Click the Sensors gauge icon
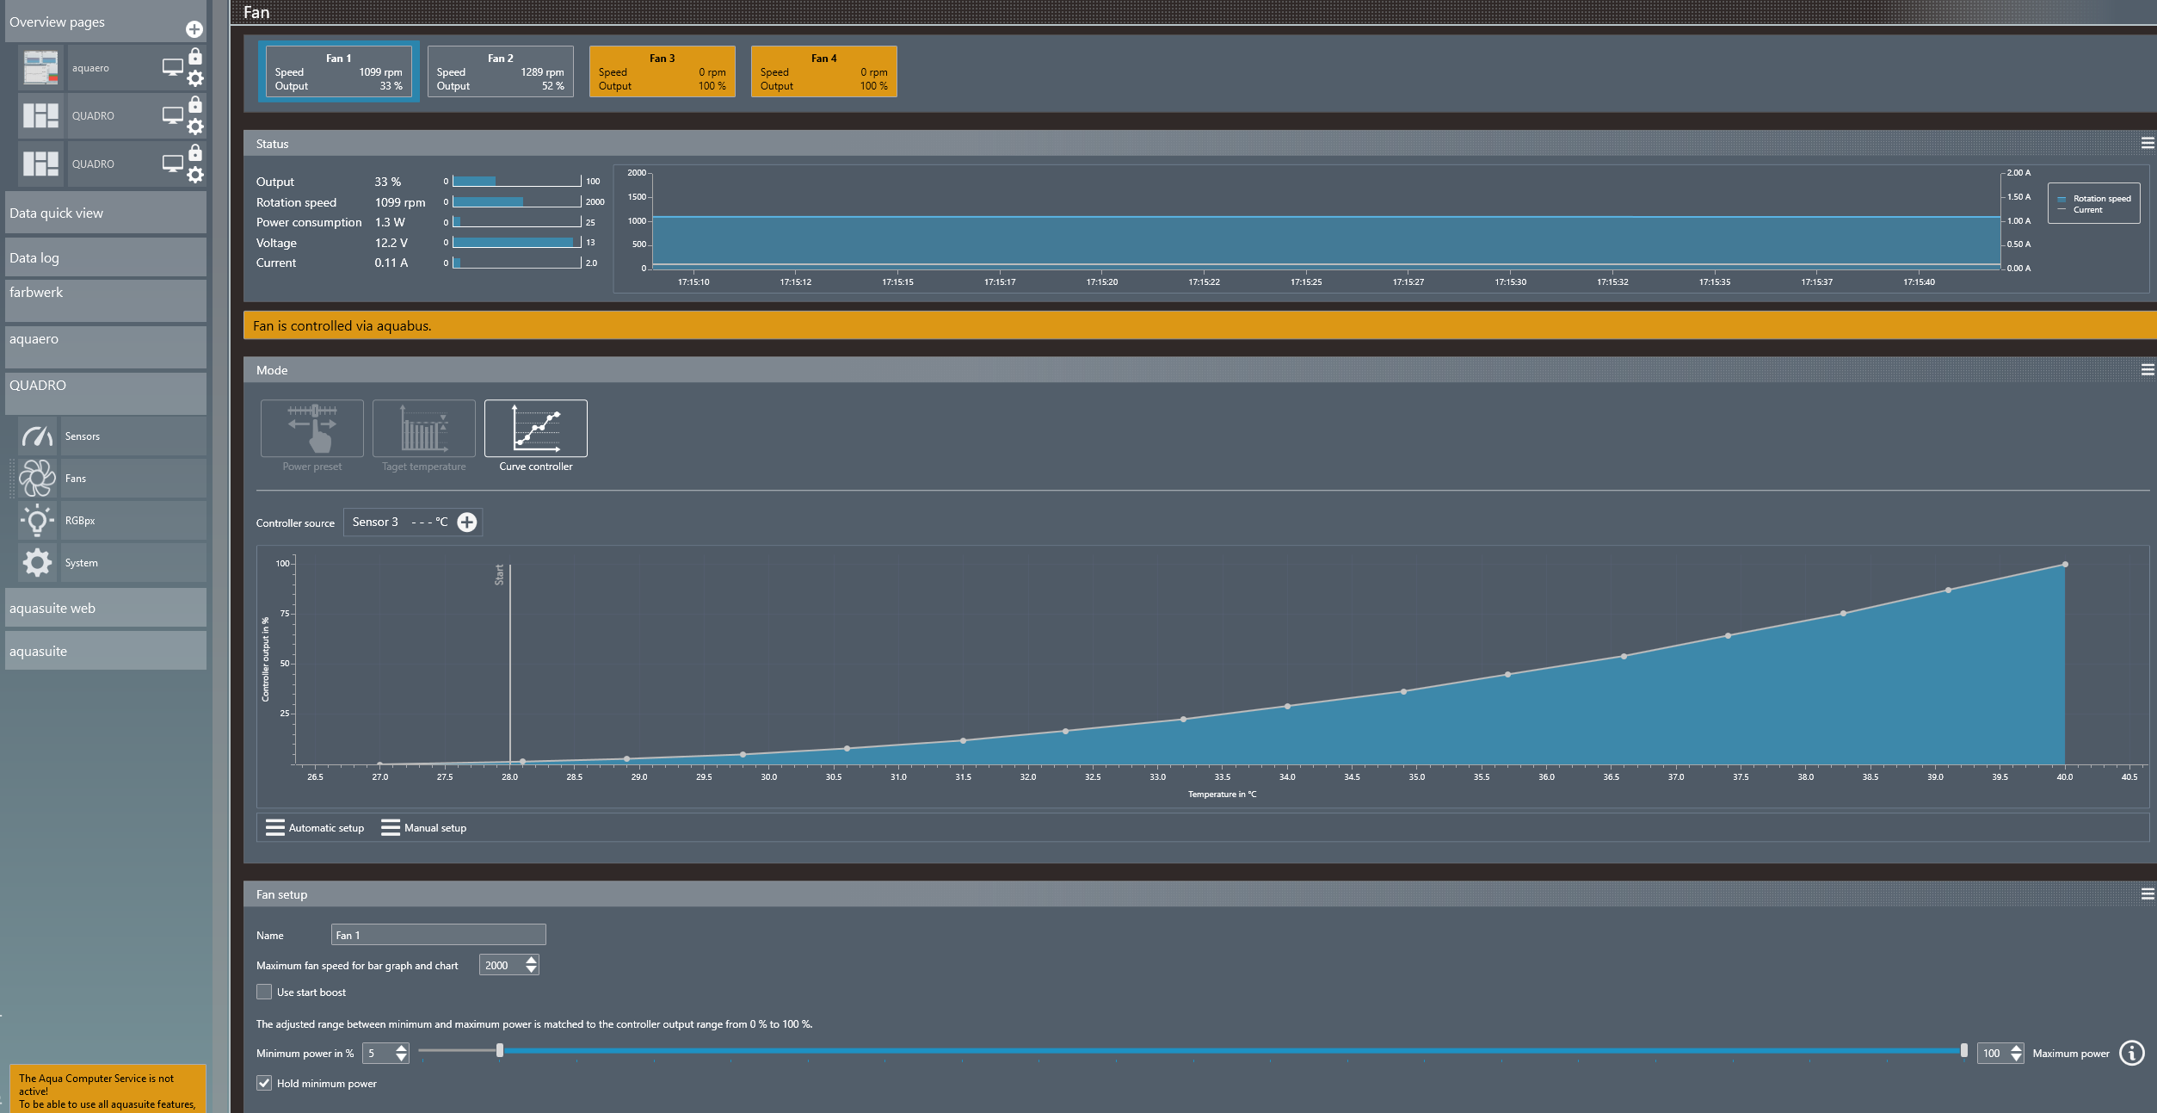2157x1113 pixels. 37,436
